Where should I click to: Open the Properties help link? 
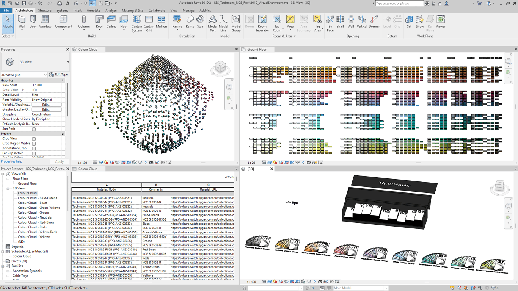click(x=11, y=162)
